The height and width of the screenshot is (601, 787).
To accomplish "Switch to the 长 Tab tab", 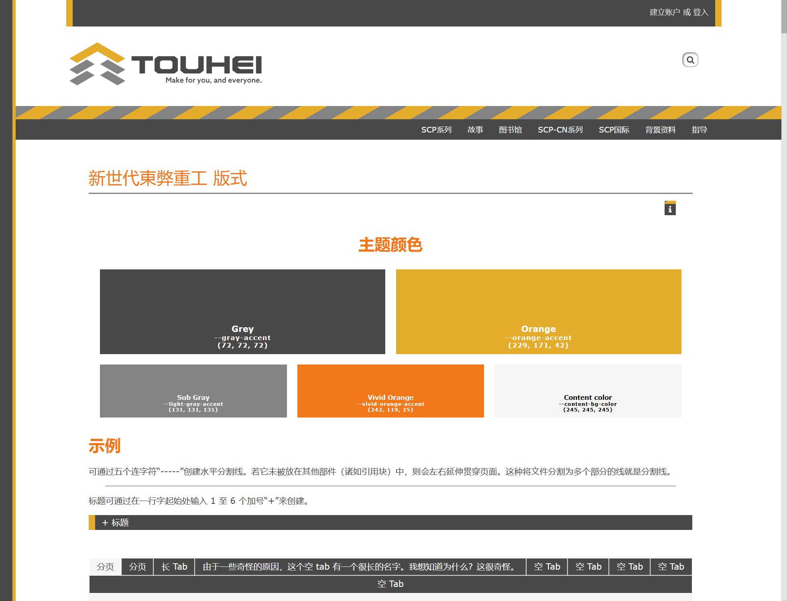I will (174, 566).
